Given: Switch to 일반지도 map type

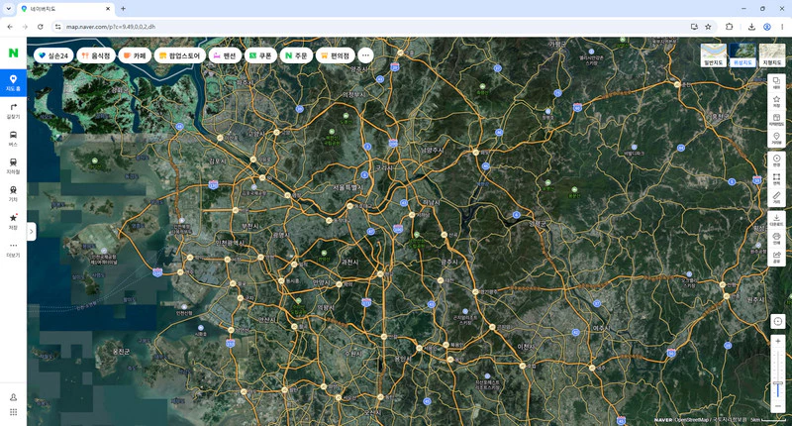Looking at the screenshot, I should click(713, 55).
